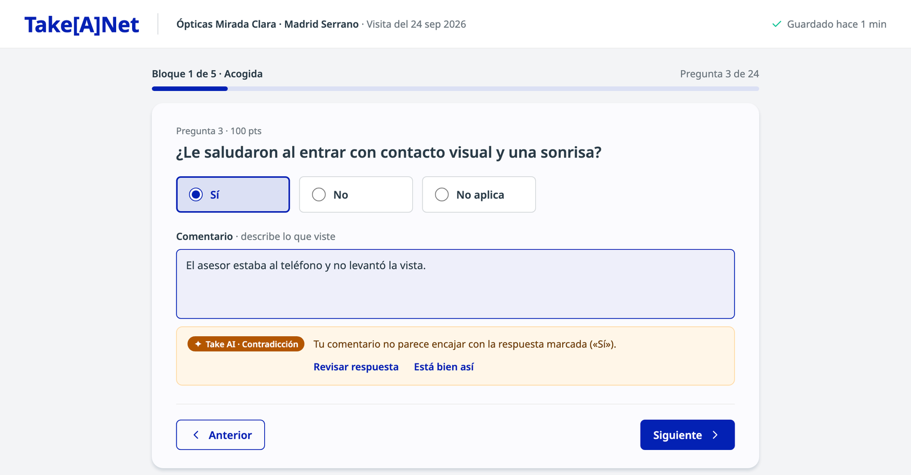Go back with the Anterior button
Screen dimensions: 911x475
(220, 435)
